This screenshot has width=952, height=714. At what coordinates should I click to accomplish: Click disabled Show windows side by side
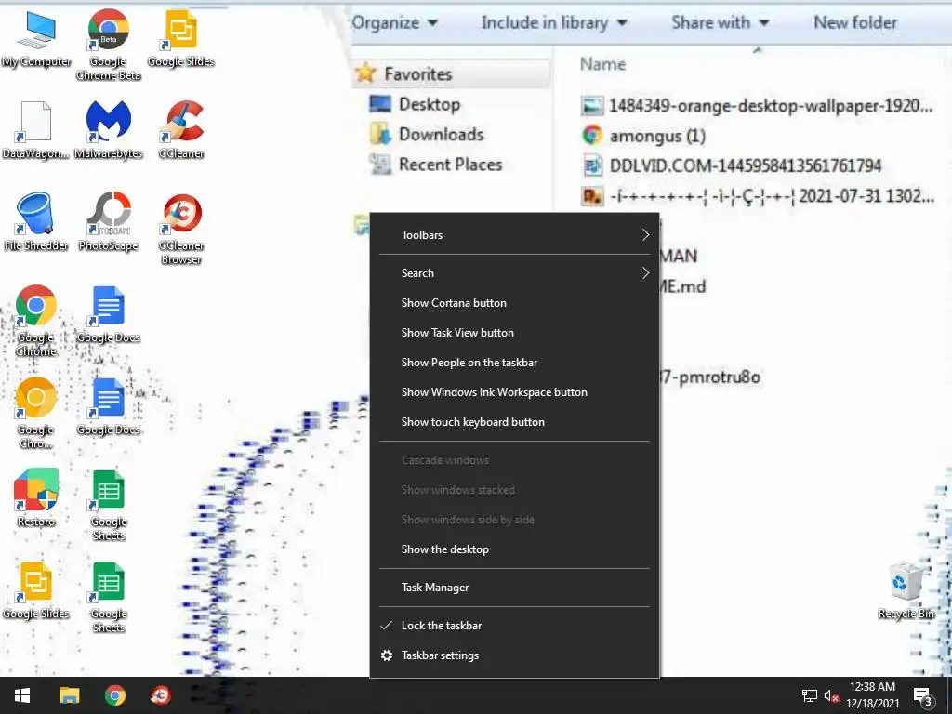point(514,520)
